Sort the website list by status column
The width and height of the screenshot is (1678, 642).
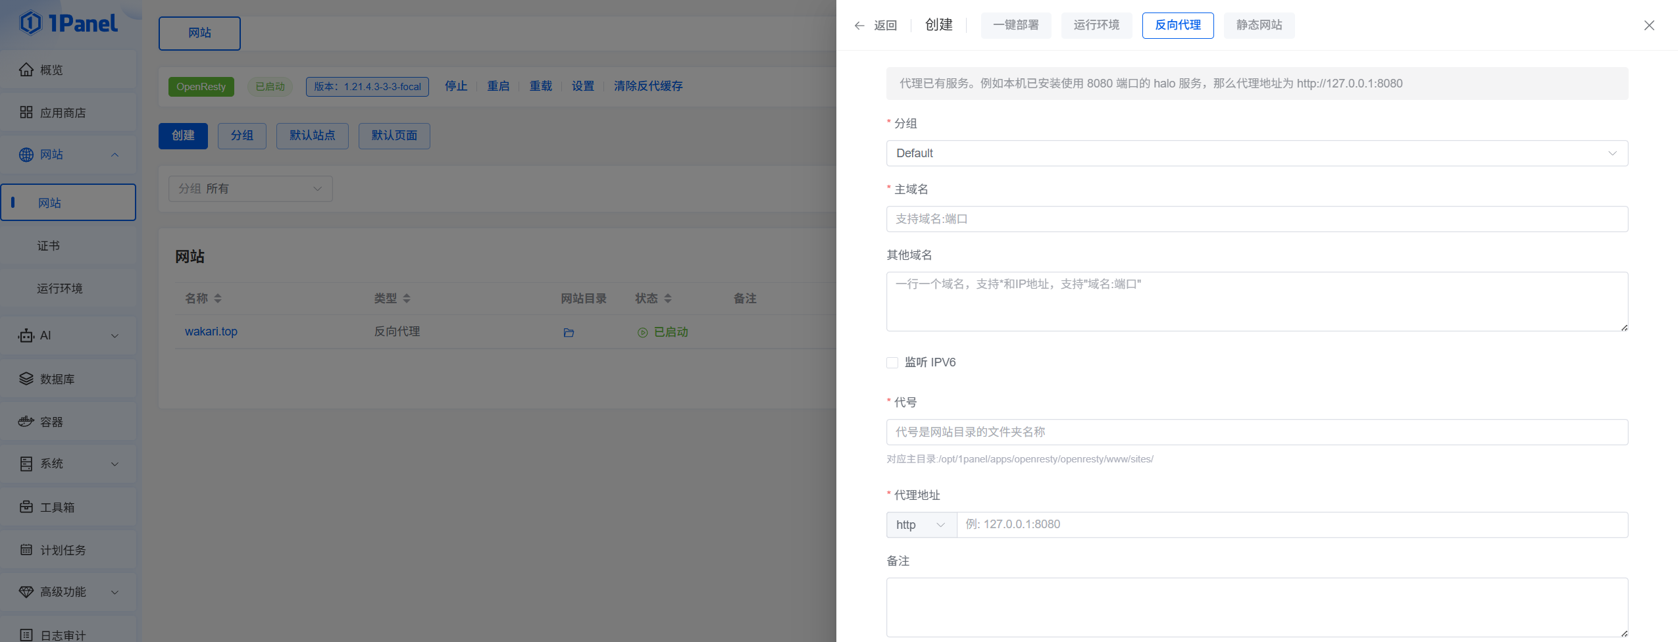[667, 299]
